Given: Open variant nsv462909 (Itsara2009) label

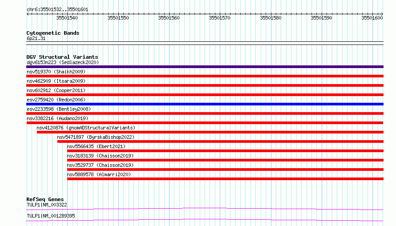Looking at the screenshot, I should (x=56, y=81).
